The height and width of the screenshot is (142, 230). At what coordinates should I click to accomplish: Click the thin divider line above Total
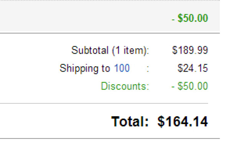(104, 103)
